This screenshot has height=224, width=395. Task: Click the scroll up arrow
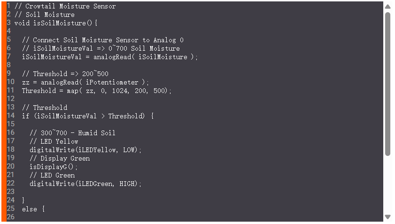tap(387, 7)
